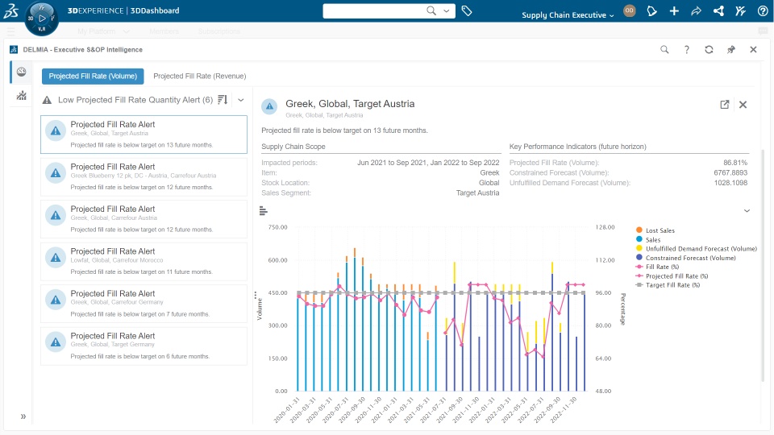Toggle Projected Fill Rate (%) legend series
Image resolution: width=774 pixels, height=435 pixels.
point(672,276)
